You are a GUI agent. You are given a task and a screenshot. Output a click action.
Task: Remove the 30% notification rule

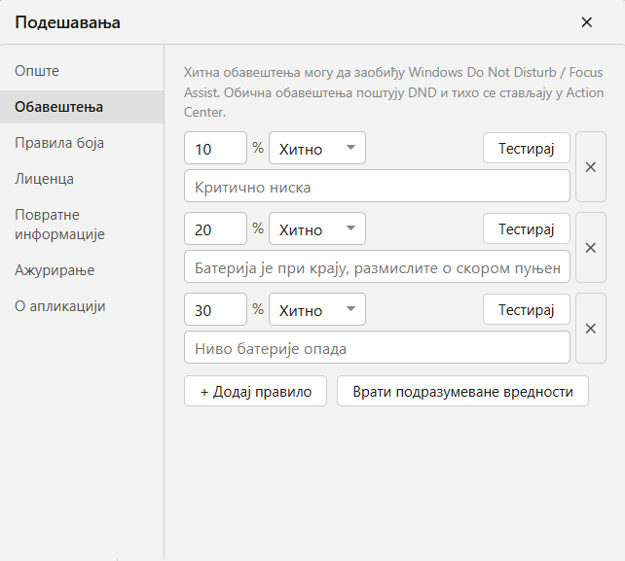[x=591, y=329]
